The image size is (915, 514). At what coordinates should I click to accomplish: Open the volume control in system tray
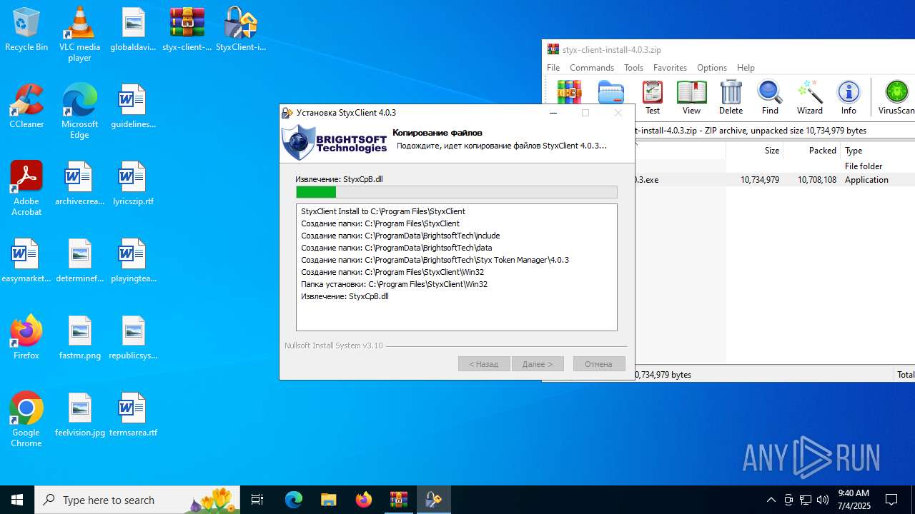pyautogui.click(x=823, y=500)
